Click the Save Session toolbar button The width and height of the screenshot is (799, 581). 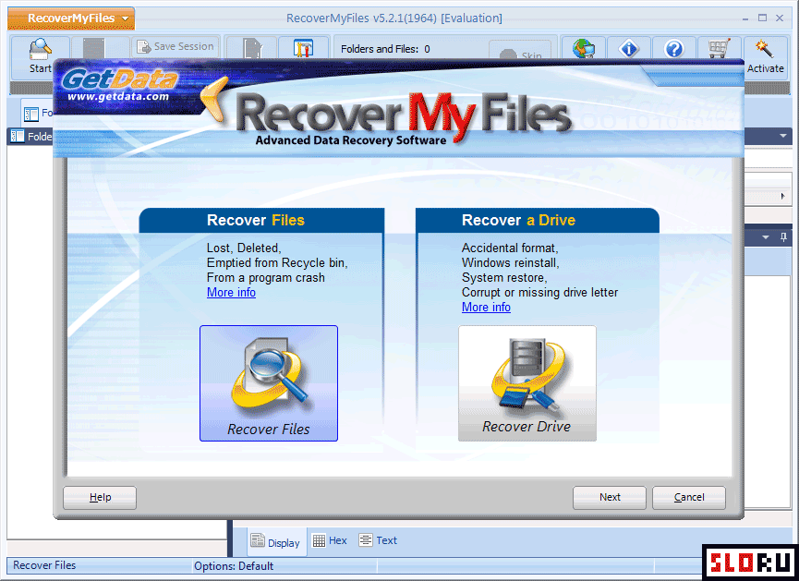(x=176, y=46)
